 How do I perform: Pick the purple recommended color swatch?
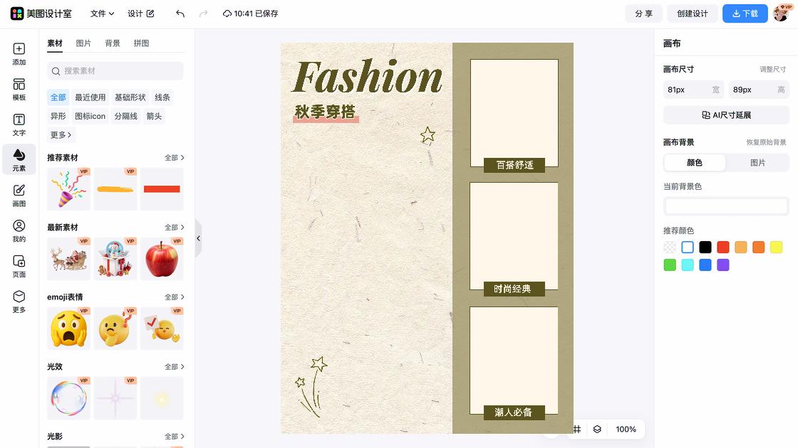pyautogui.click(x=722, y=265)
